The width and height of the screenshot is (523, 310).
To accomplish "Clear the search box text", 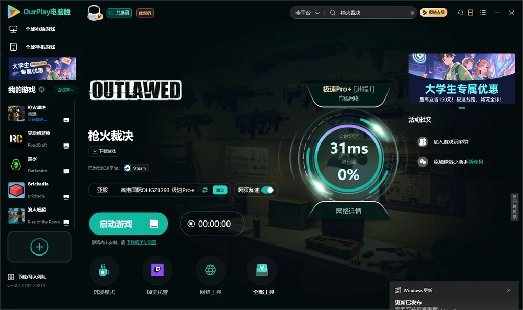I will click(412, 13).
